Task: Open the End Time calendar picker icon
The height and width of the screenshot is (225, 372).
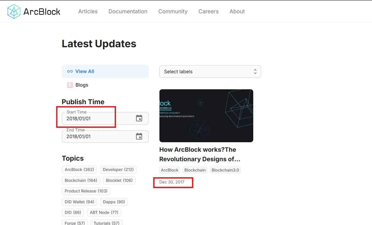Action: click(x=139, y=136)
